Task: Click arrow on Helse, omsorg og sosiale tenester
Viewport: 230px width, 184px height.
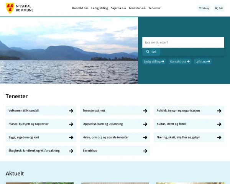Action: click(x=145, y=137)
